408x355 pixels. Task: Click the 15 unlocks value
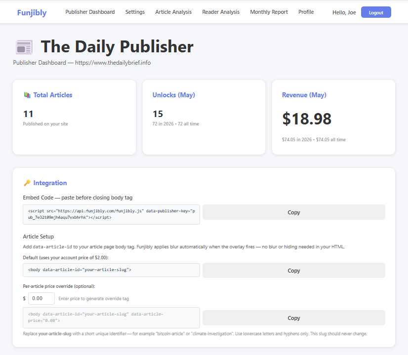tap(158, 114)
